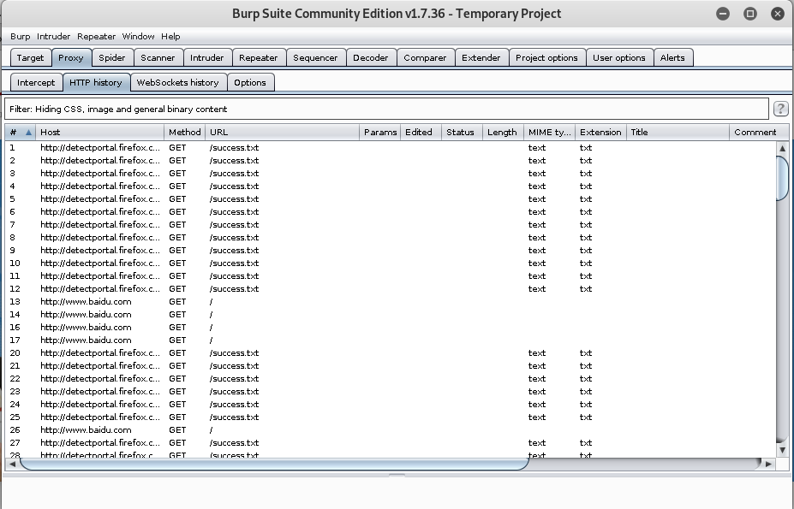
Task: Select request row 13 to www.baidu.com
Action: coord(391,302)
